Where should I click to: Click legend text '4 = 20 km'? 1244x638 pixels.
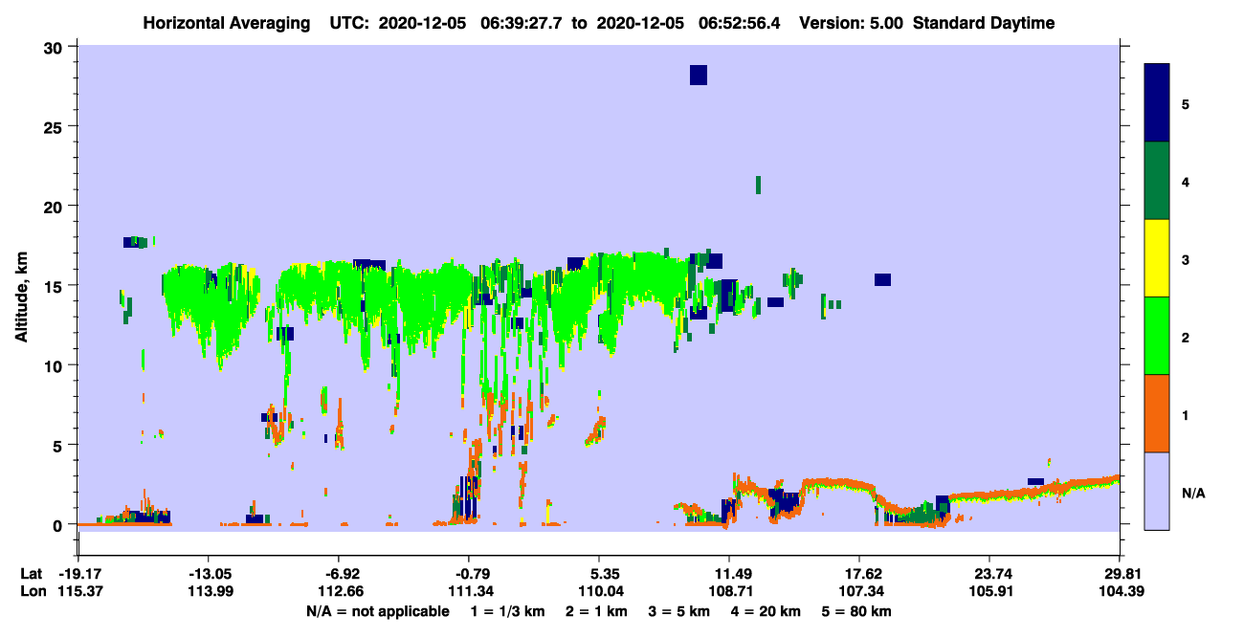766,611
